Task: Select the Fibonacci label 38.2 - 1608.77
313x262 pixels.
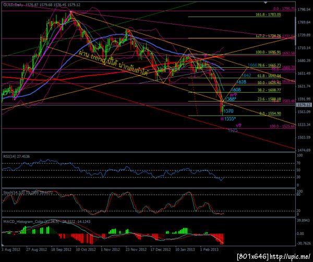Action: click(269, 90)
